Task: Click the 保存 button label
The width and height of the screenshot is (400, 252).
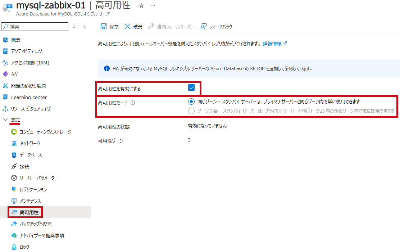Action: [114, 27]
